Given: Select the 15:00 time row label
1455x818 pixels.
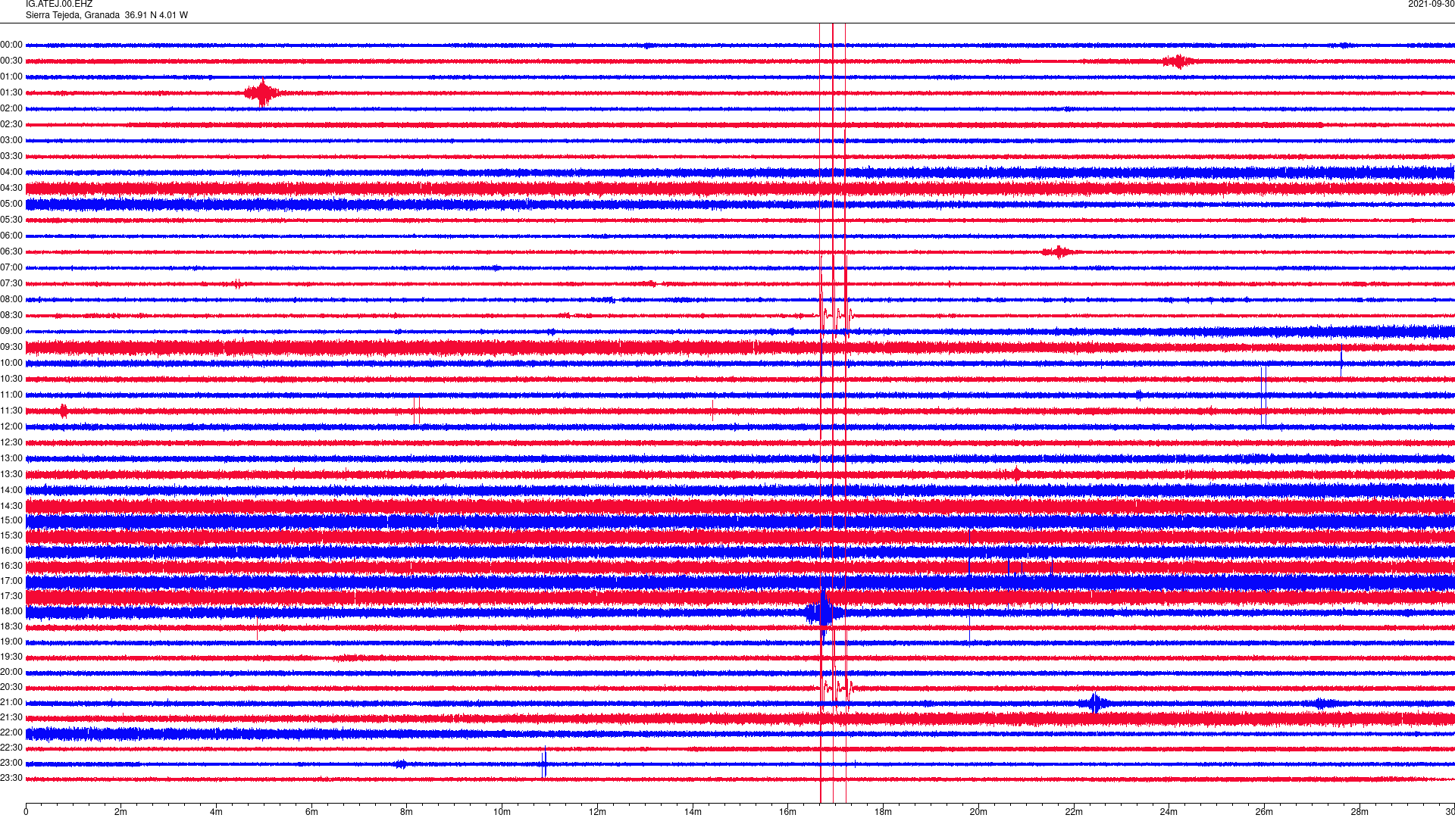Looking at the screenshot, I should [x=11, y=521].
